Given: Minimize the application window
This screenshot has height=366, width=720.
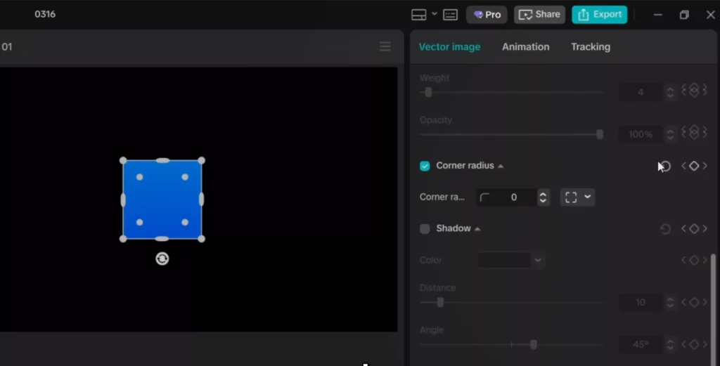Looking at the screenshot, I should (x=658, y=15).
